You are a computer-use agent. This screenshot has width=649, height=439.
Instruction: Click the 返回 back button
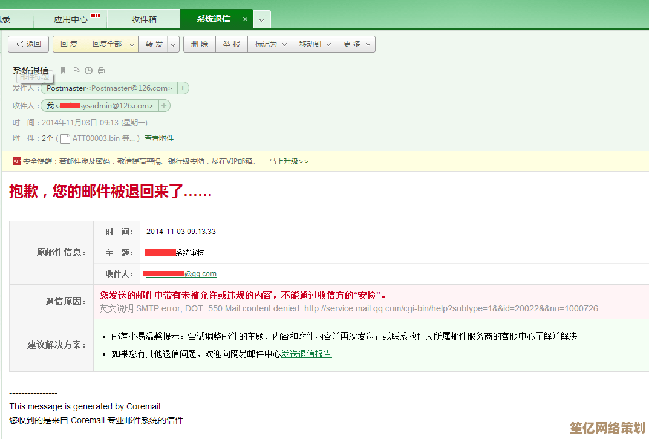click(28, 44)
